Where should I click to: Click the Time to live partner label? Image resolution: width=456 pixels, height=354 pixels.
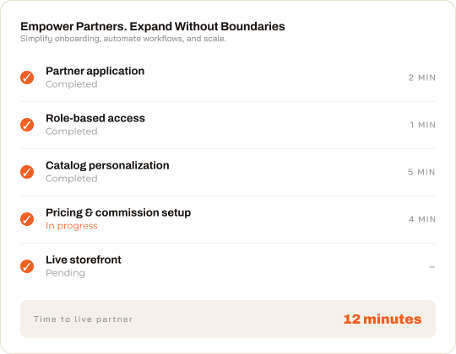[83, 319]
